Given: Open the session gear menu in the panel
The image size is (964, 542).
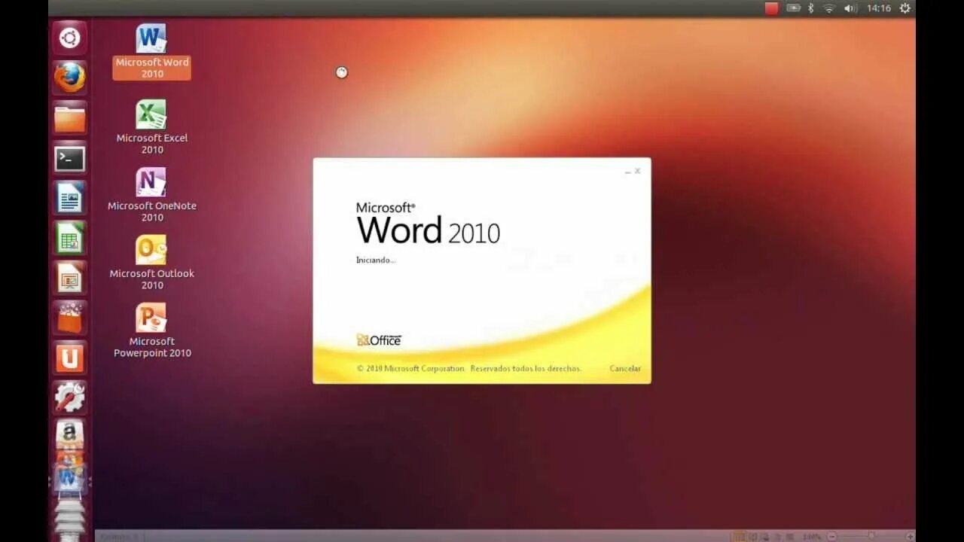Looking at the screenshot, I should pyautogui.click(x=905, y=8).
